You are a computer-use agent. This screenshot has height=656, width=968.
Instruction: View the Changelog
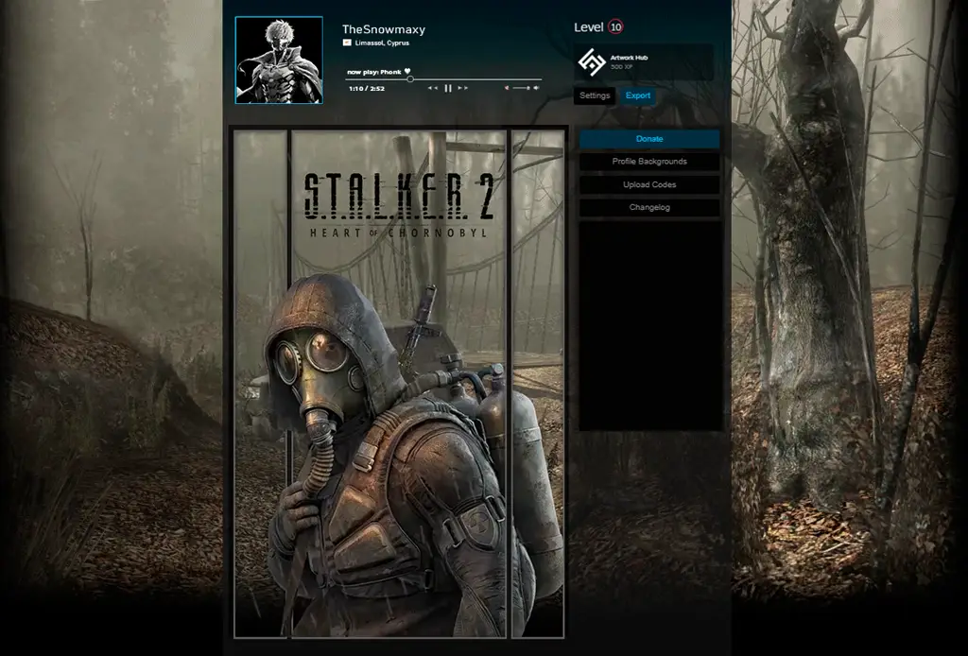coord(649,207)
